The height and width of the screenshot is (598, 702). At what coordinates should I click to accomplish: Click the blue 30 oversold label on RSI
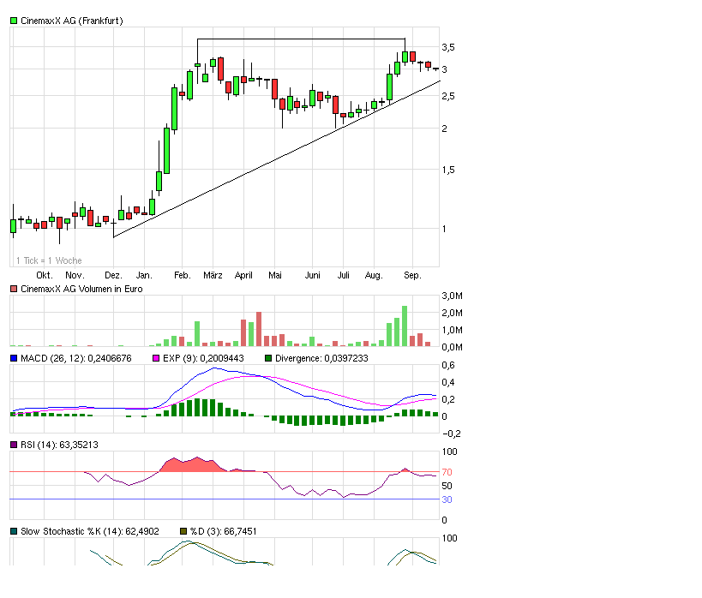click(x=447, y=499)
